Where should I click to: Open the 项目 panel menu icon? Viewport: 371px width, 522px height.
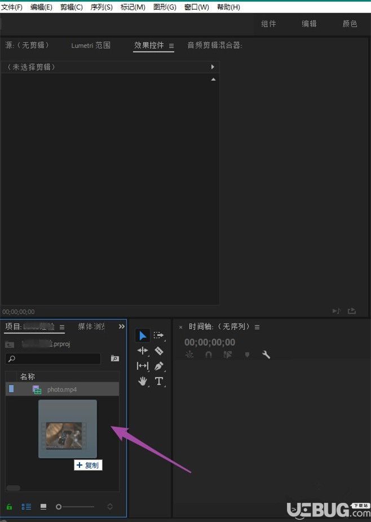point(62,328)
